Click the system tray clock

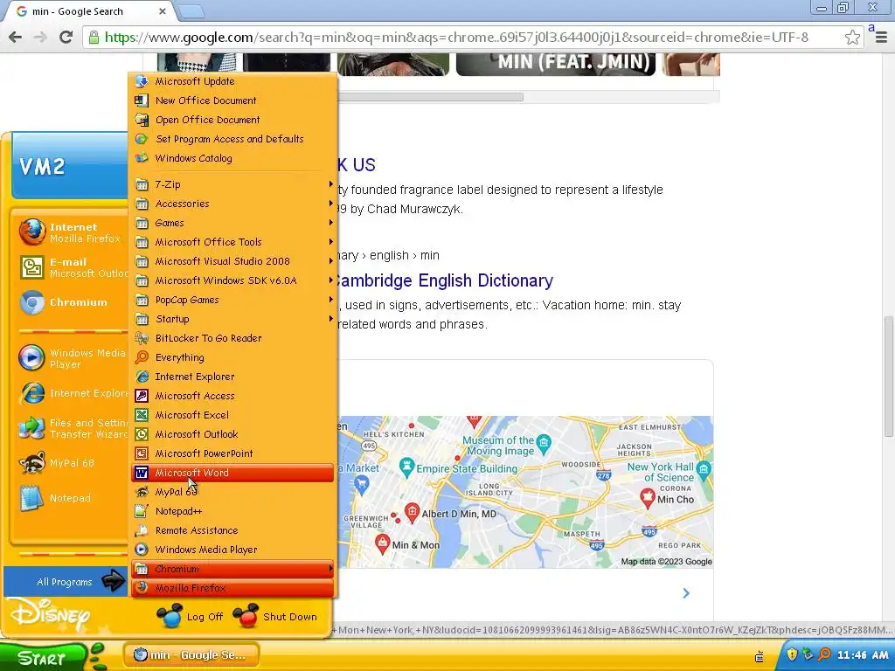tap(863, 655)
